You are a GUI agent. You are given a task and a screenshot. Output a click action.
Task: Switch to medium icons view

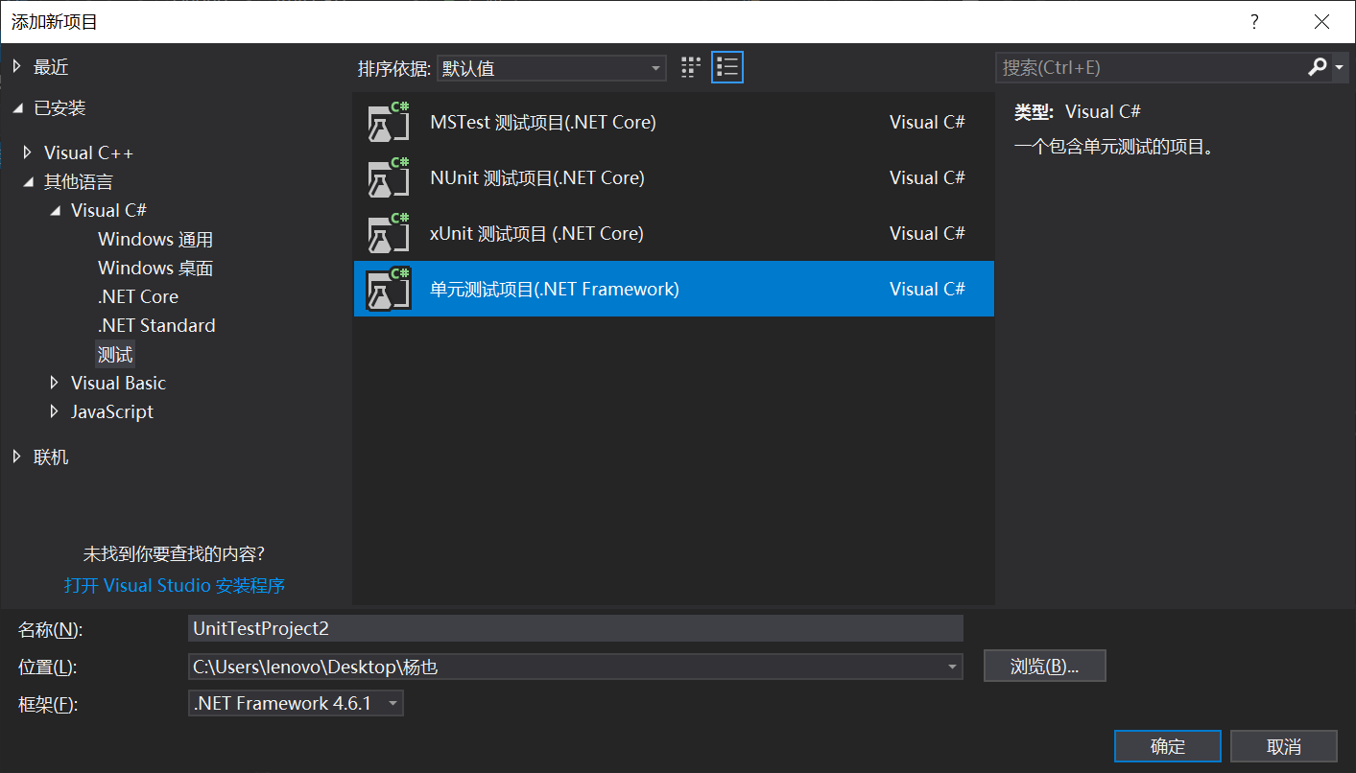point(691,67)
